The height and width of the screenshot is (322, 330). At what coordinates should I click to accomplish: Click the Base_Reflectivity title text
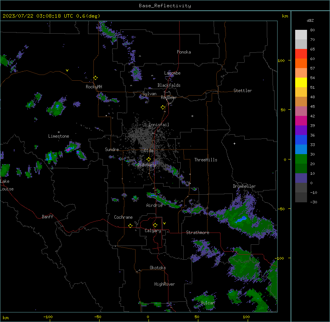165,6
